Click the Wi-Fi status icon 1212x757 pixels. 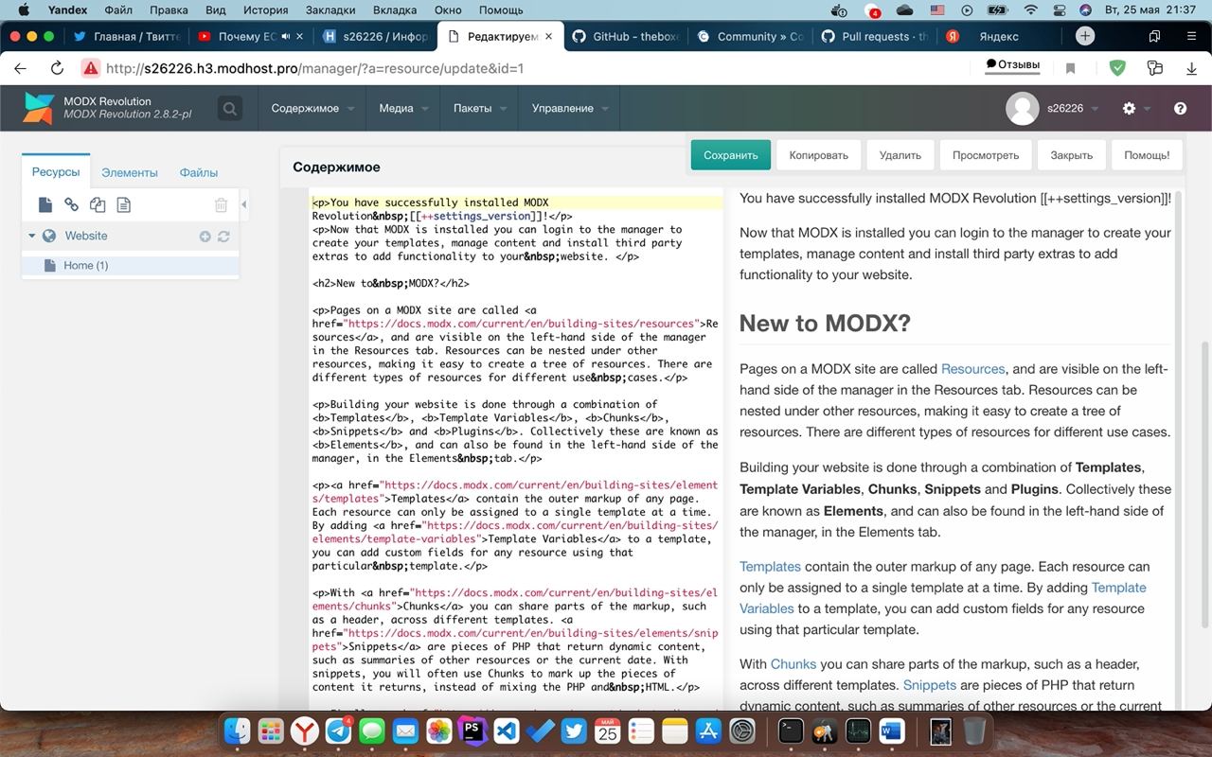(1030, 10)
